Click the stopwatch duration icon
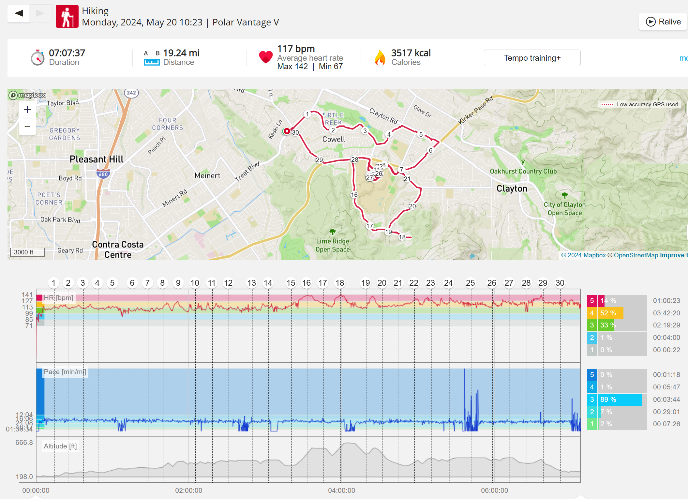Image resolution: width=688 pixels, height=499 pixels. point(38,58)
